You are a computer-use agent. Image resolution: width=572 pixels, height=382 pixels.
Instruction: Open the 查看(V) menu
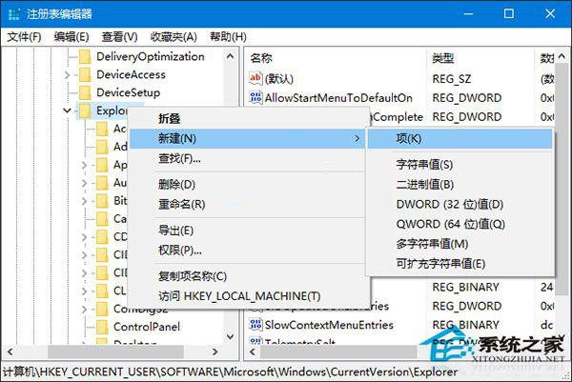click(119, 37)
